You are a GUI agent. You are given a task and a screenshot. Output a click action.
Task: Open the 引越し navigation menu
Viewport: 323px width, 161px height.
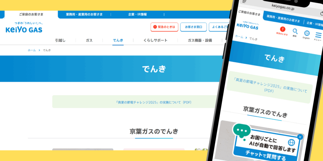(60, 41)
